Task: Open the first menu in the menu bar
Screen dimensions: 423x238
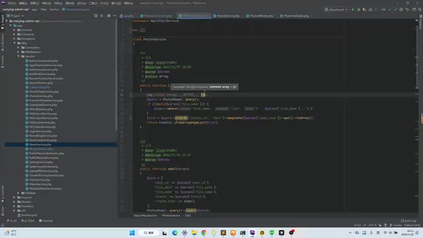Action: click(12, 3)
